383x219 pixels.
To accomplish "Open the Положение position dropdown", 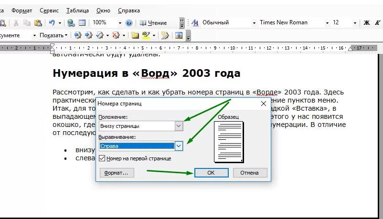I will click(179, 126).
